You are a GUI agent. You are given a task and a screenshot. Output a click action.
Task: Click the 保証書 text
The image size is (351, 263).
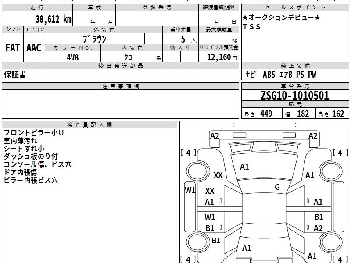[x=15, y=74]
